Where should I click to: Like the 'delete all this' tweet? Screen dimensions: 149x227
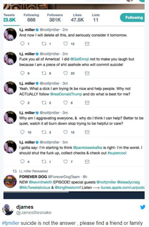click(66, 43)
